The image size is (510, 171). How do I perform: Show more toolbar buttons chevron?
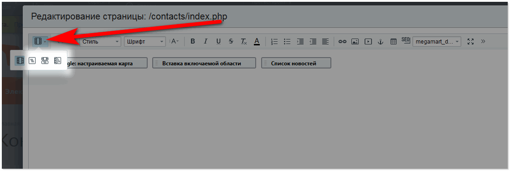pyautogui.click(x=483, y=41)
